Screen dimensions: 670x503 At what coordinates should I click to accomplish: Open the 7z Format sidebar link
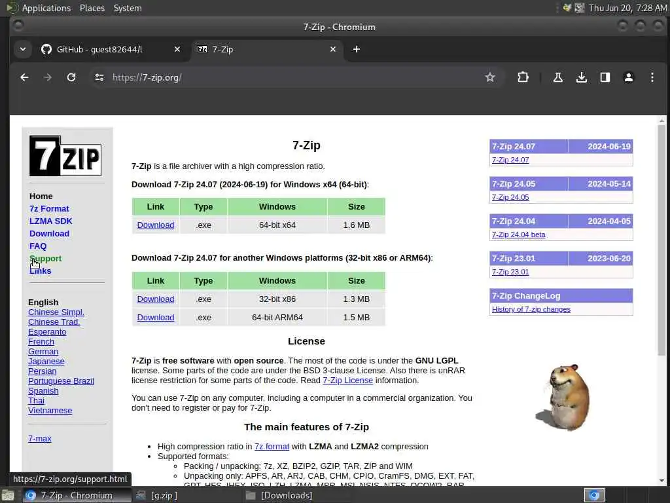(49, 209)
